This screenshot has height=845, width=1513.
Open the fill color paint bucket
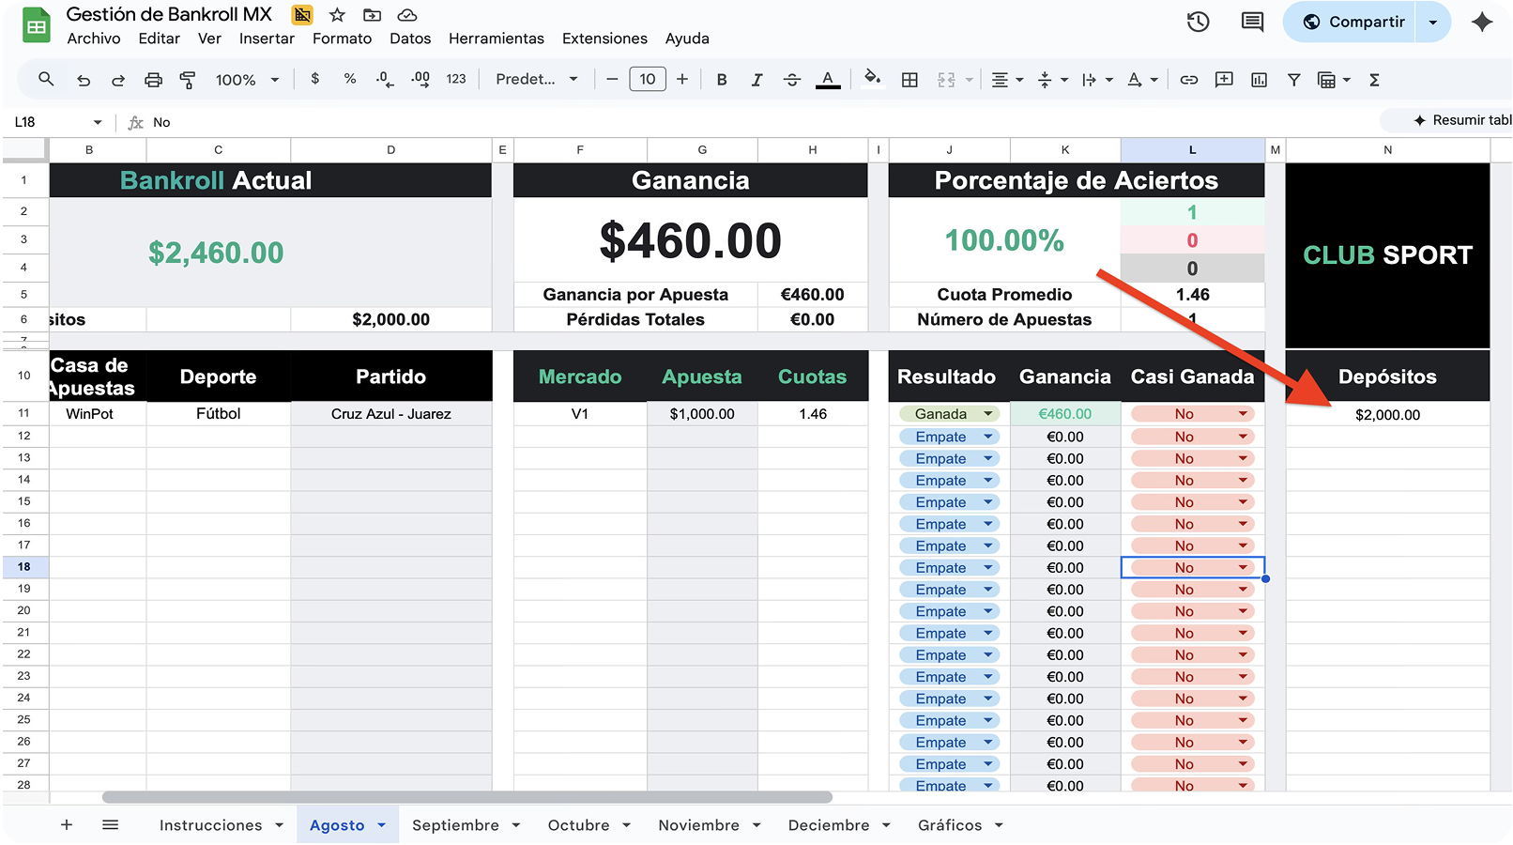point(872,79)
